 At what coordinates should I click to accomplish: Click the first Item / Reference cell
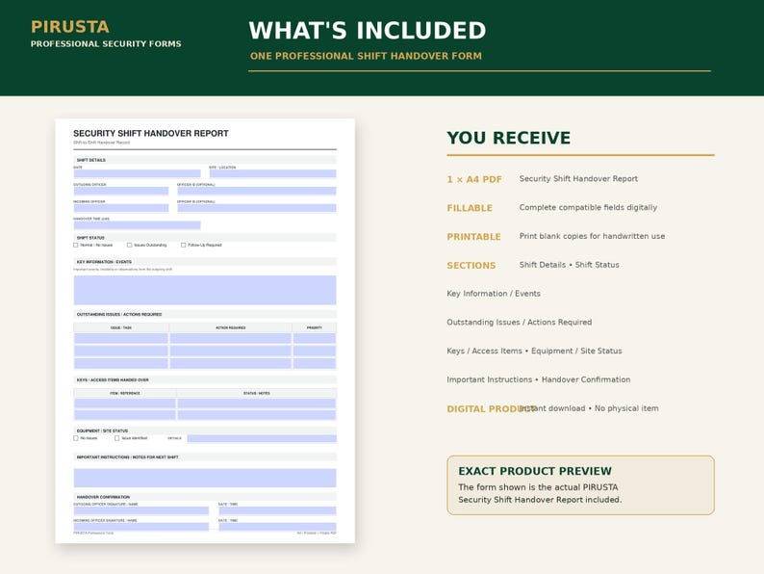125,404
